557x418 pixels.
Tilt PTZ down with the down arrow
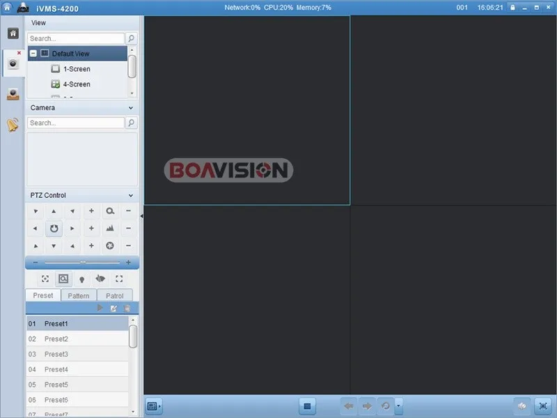54,246
